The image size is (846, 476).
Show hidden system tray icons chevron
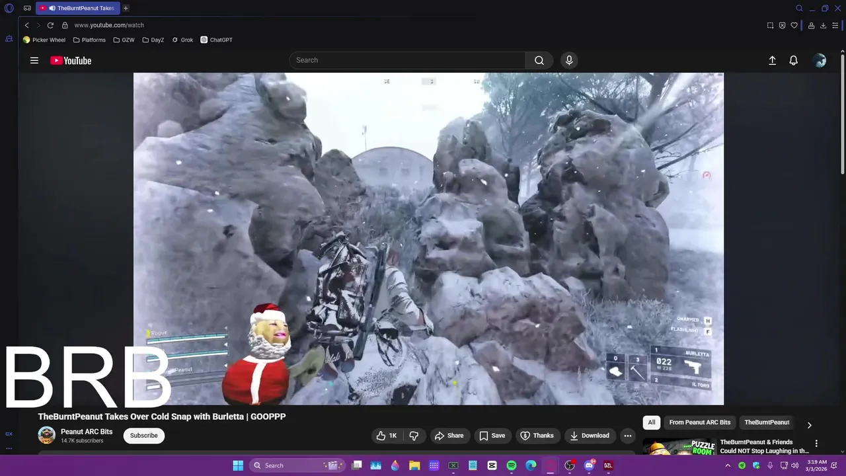[x=728, y=465]
